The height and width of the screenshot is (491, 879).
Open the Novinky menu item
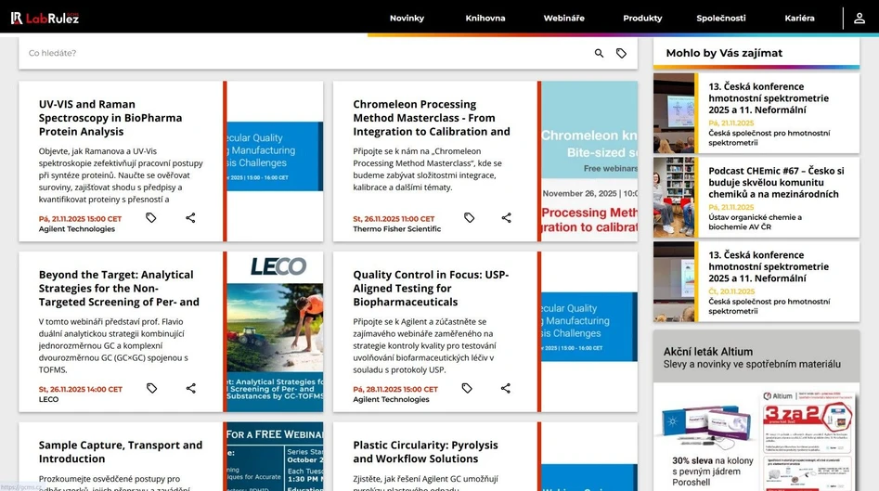coord(407,19)
